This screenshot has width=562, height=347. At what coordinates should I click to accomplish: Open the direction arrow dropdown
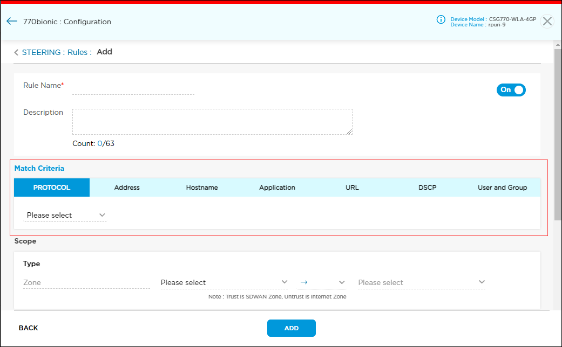(x=322, y=282)
